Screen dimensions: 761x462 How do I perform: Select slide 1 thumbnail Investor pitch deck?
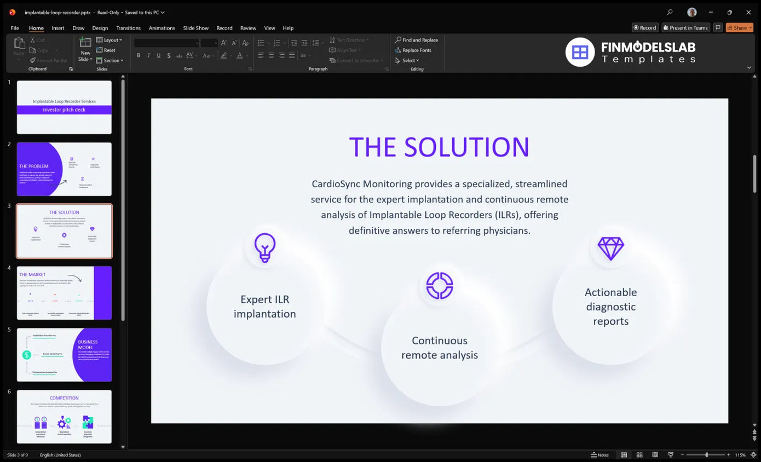[64, 107]
